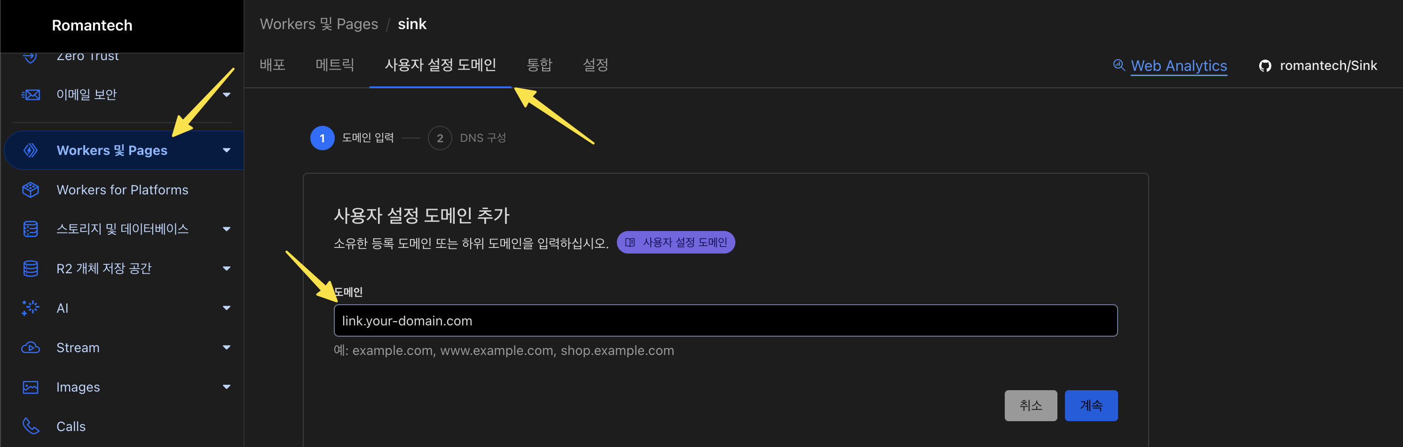Image resolution: width=1403 pixels, height=447 pixels.
Task: Open the 설정 tab
Action: click(595, 65)
